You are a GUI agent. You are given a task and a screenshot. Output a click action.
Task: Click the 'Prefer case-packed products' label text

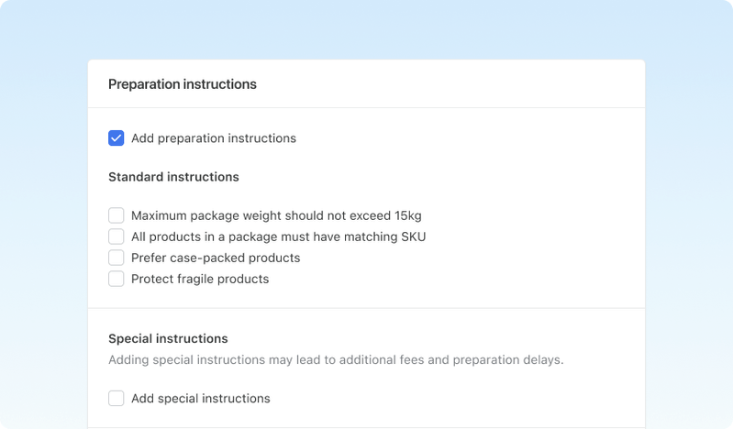coord(216,258)
